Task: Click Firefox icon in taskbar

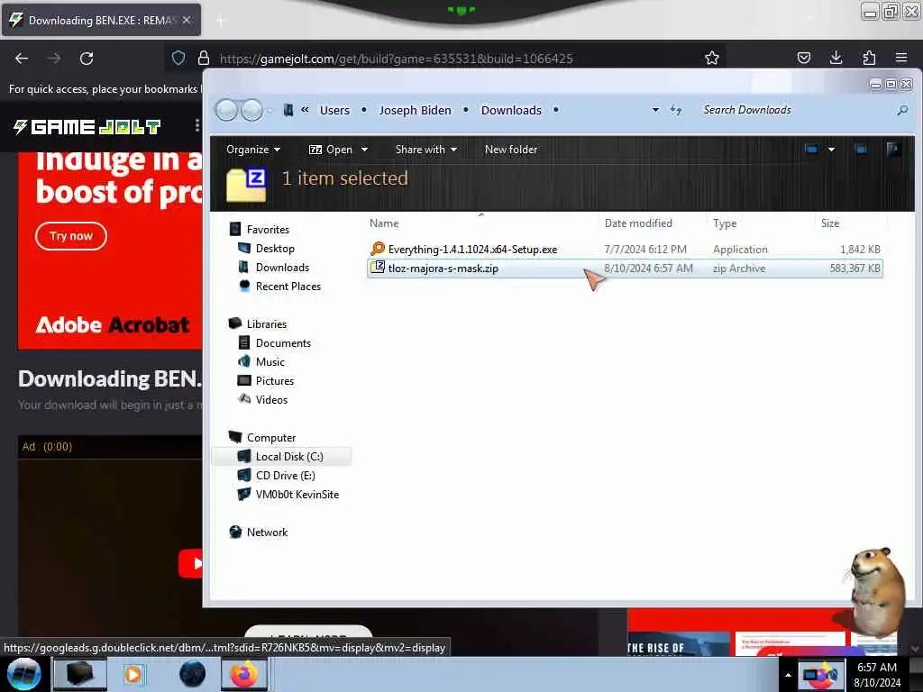Action: [x=243, y=674]
